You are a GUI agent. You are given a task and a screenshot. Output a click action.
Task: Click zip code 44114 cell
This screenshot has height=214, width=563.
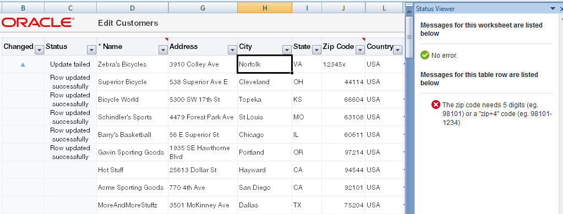click(343, 82)
